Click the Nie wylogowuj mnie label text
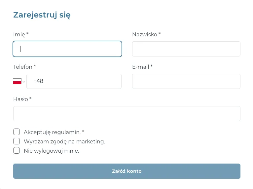The width and height of the screenshot is (253, 189). (x=51, y=151)
